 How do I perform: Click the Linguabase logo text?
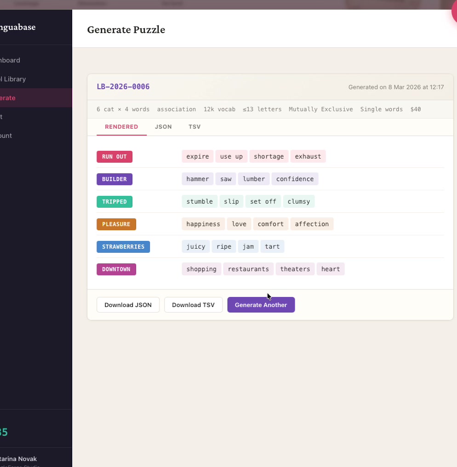coord(17,27)
